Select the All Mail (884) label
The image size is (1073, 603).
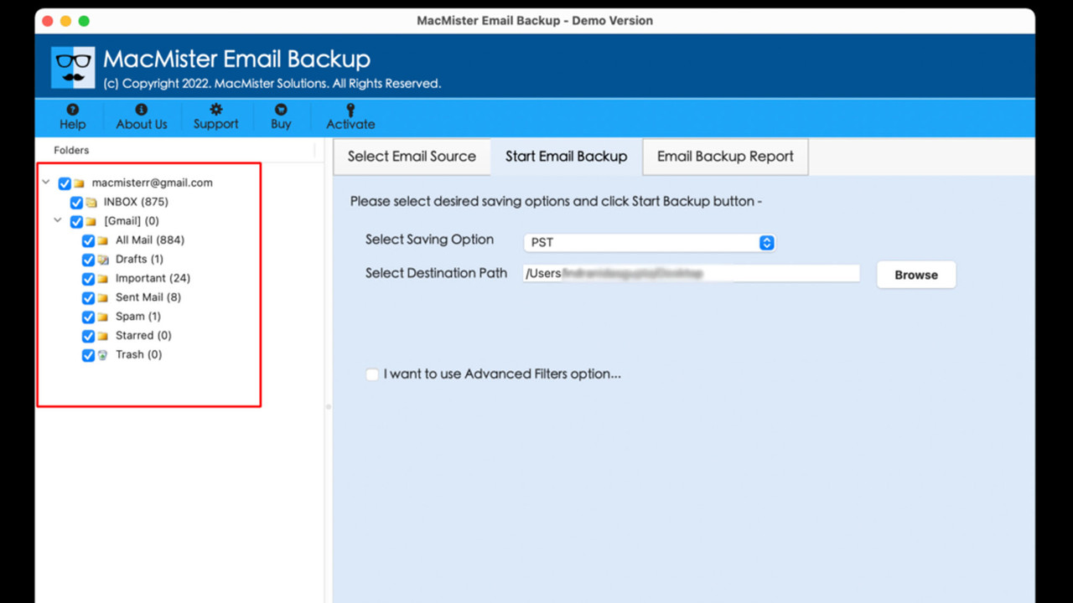[x=150, y=240]
